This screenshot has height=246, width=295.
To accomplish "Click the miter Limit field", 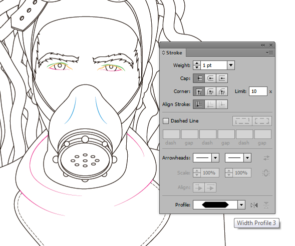I will 258,91.
